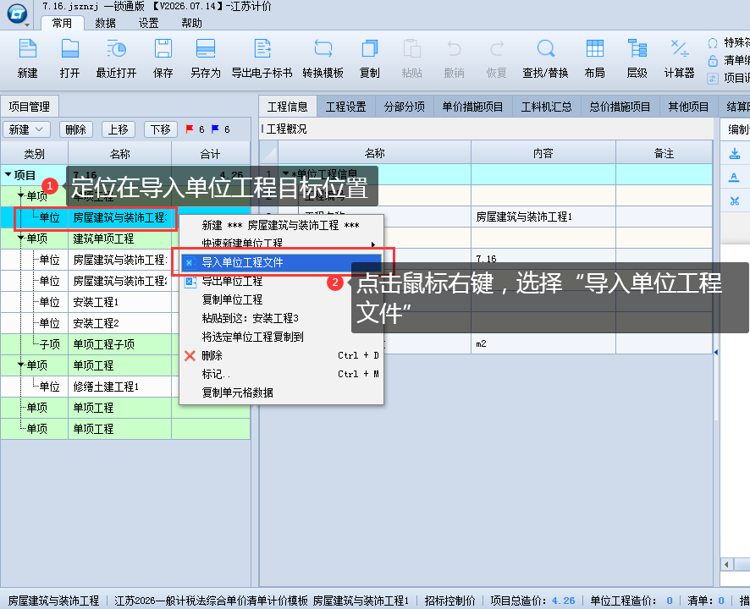This screenshot has height=609, width=750.
Task: Click the 转换模板 convert template icon
Action: coord(323,49)
